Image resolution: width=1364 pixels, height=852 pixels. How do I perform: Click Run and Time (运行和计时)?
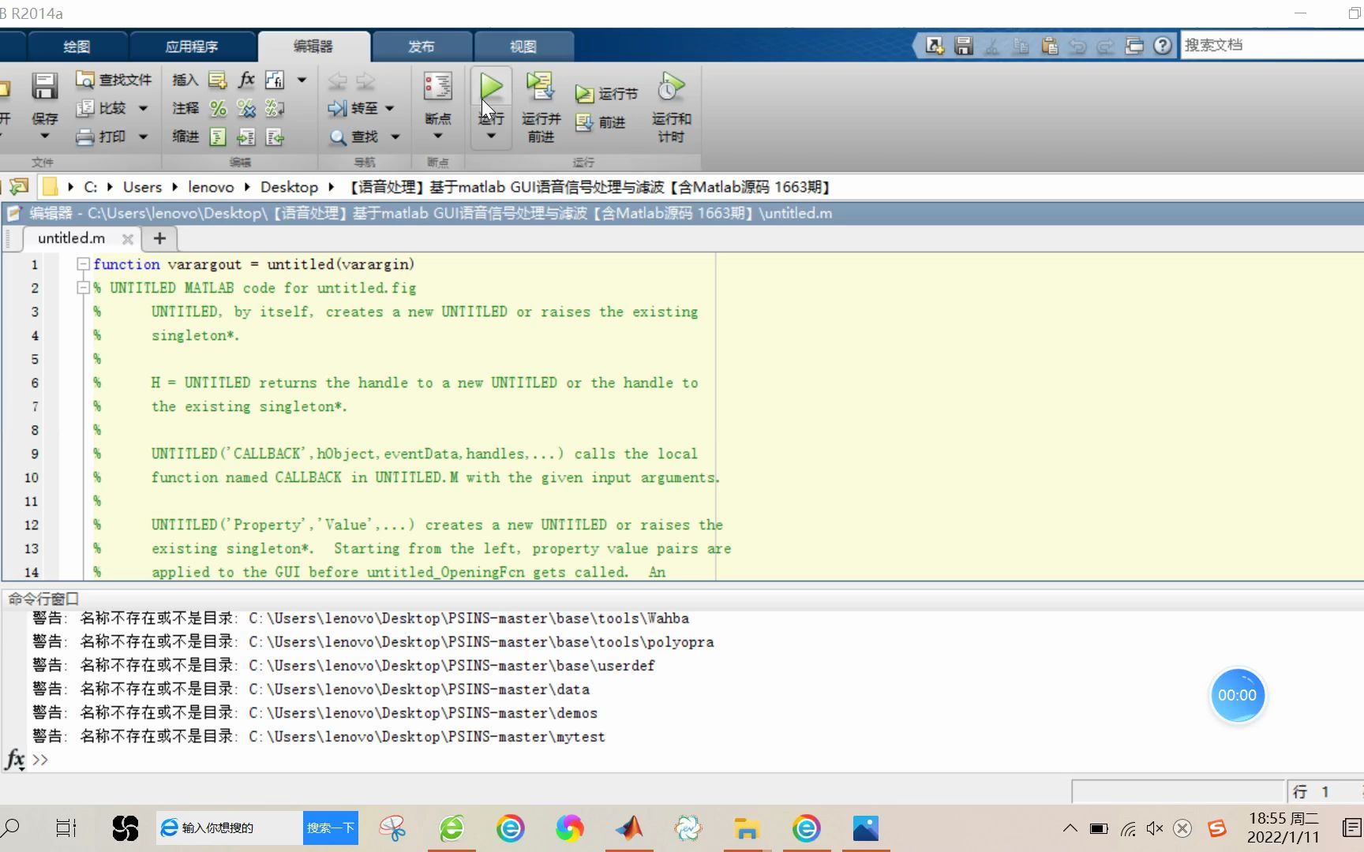point(671,106)
